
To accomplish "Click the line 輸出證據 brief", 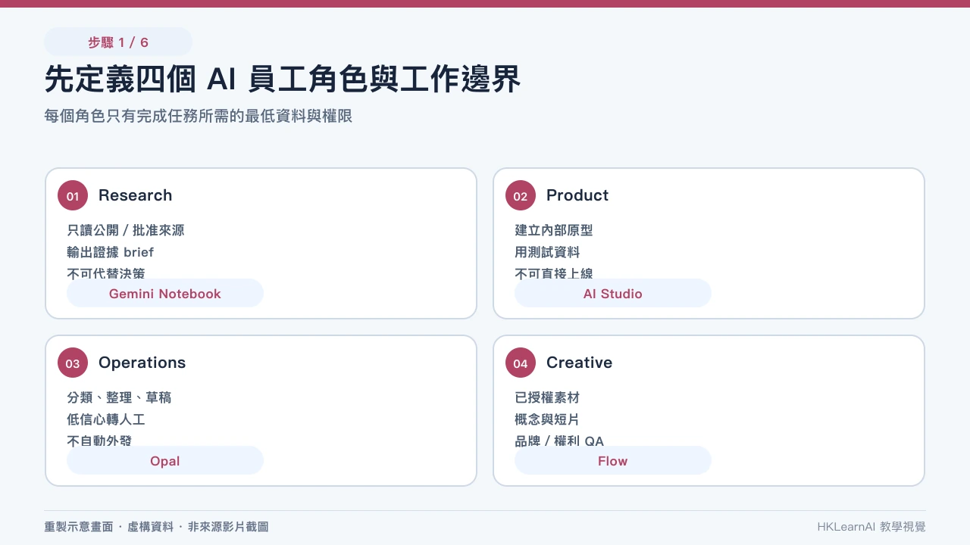I will tap(111, 252).
